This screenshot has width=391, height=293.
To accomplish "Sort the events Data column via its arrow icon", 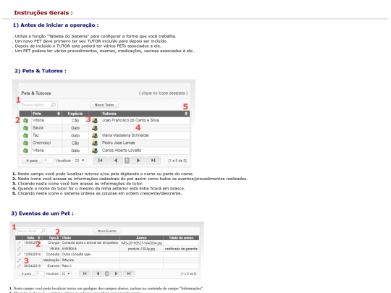I will point(38,238).
